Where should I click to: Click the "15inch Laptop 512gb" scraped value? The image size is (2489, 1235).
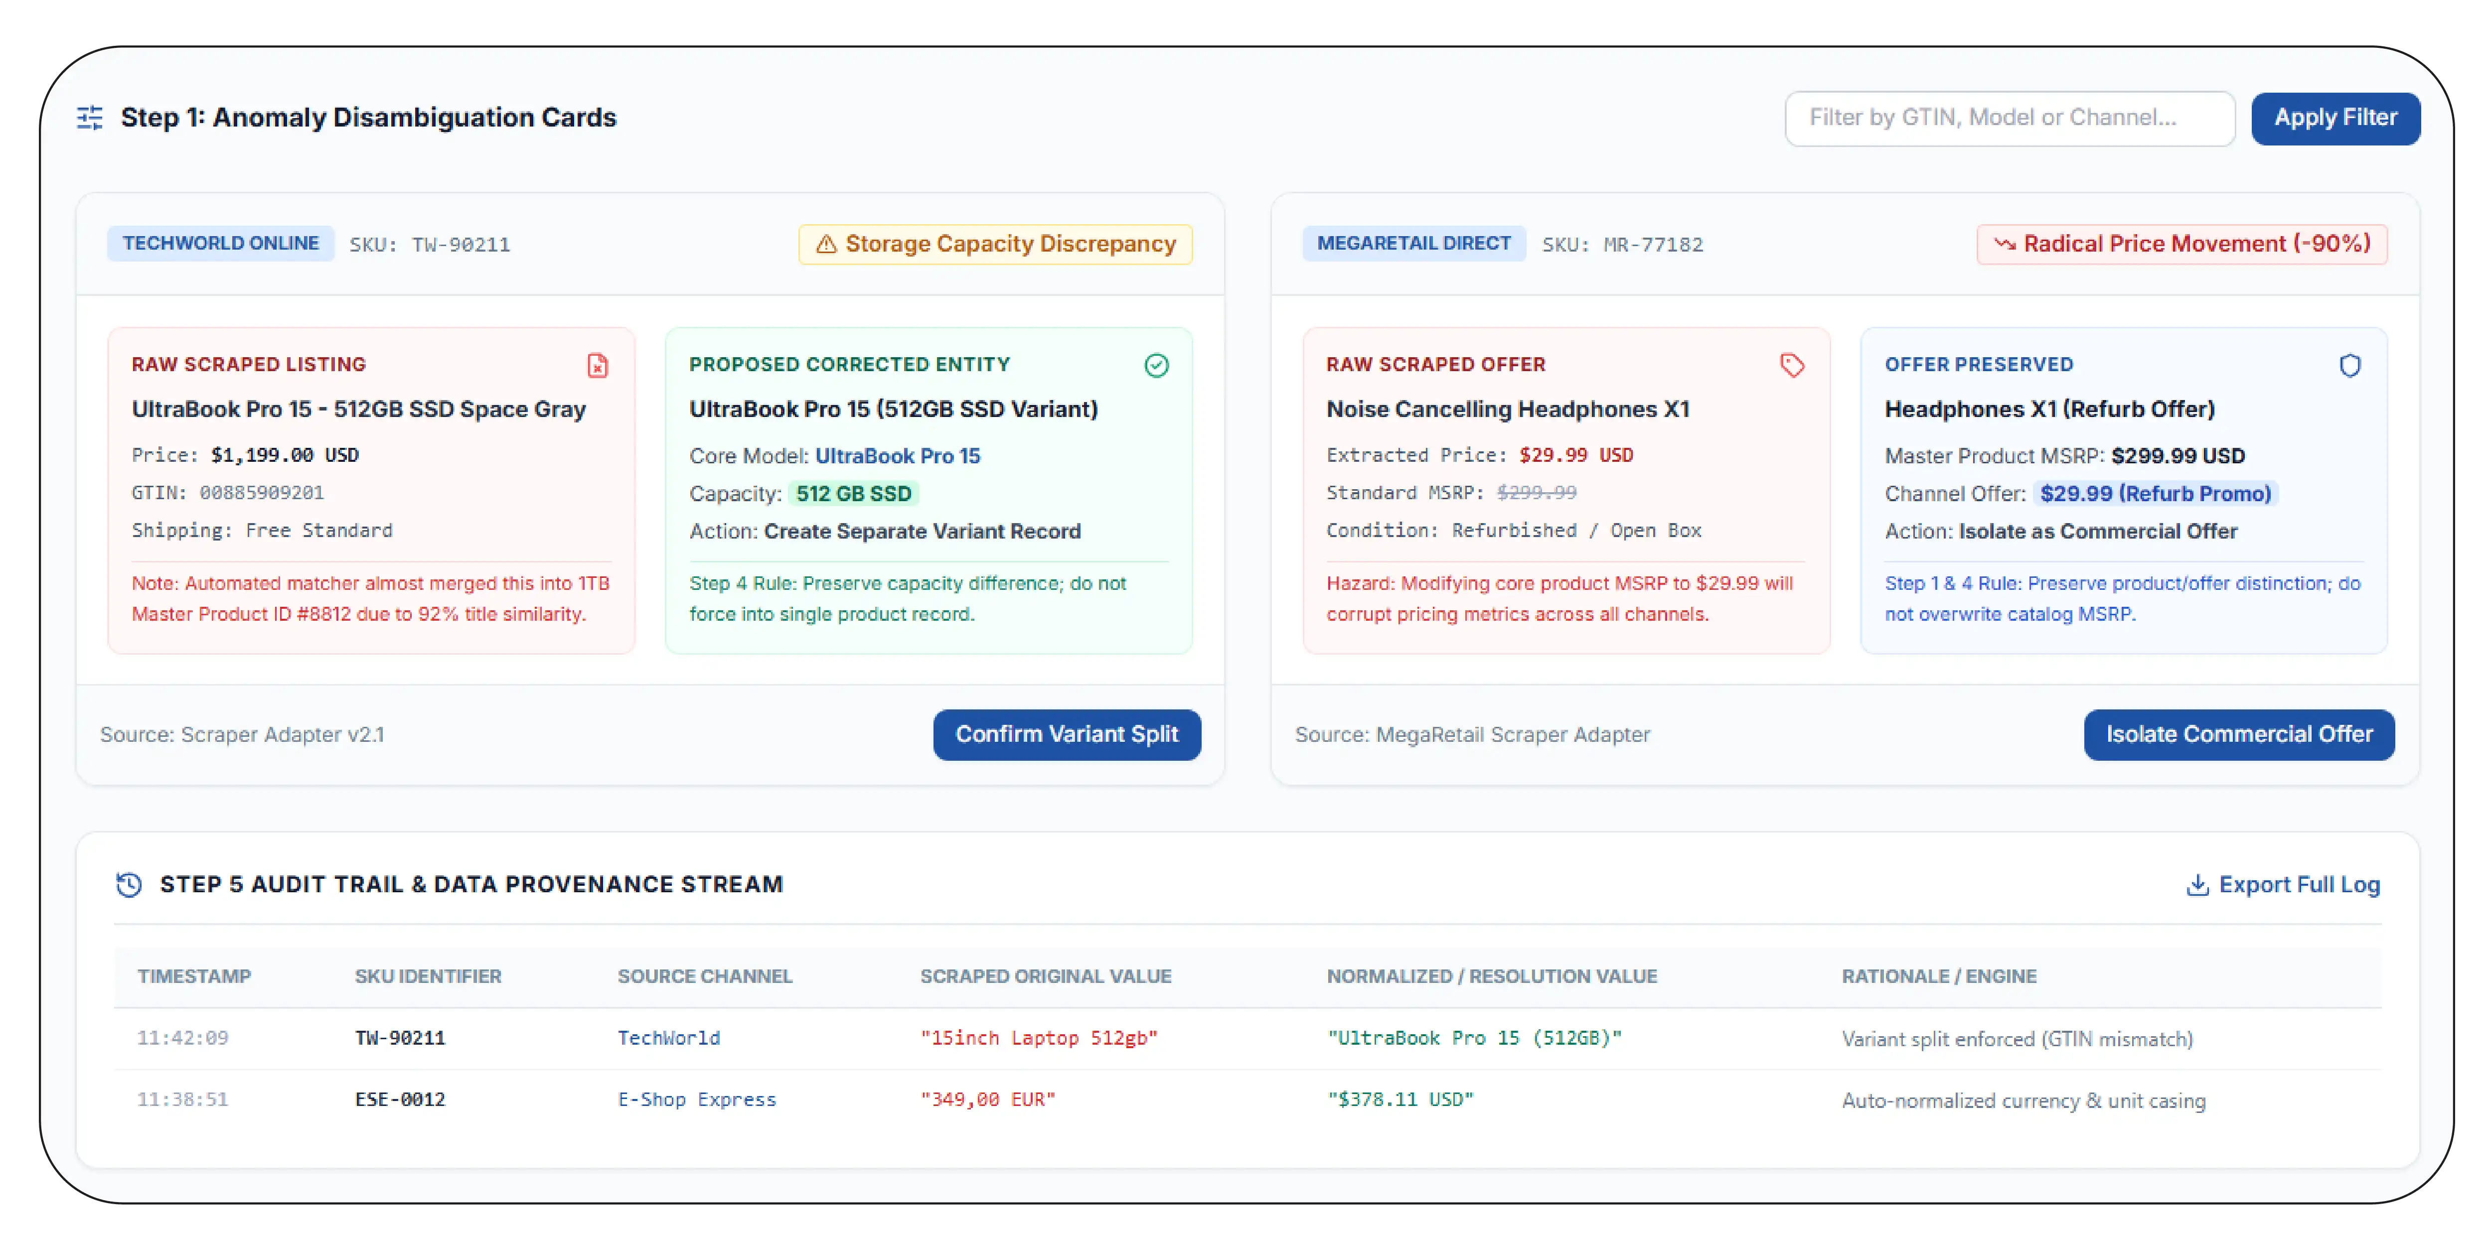(x=1039, y=1038)
